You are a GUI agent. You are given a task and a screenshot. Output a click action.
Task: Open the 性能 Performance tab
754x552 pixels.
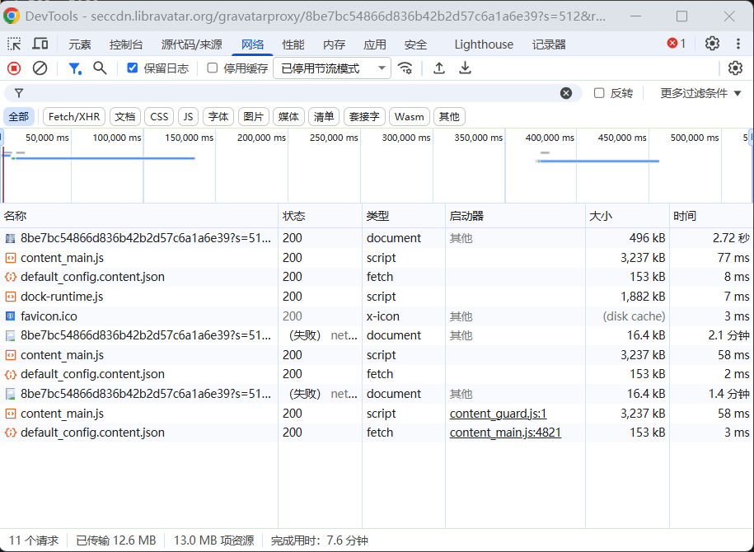coord(293,44)
